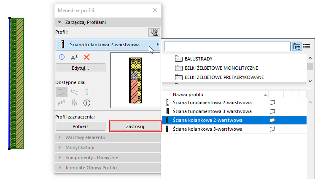Click the profile pick-up icon beside Profil label
Screen dimensions: 315x179
click(x=154, y=32)
